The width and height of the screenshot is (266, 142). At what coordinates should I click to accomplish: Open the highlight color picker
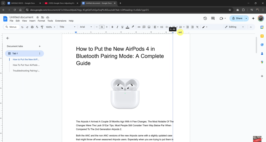pyautogui.click(x=133, y=27)
